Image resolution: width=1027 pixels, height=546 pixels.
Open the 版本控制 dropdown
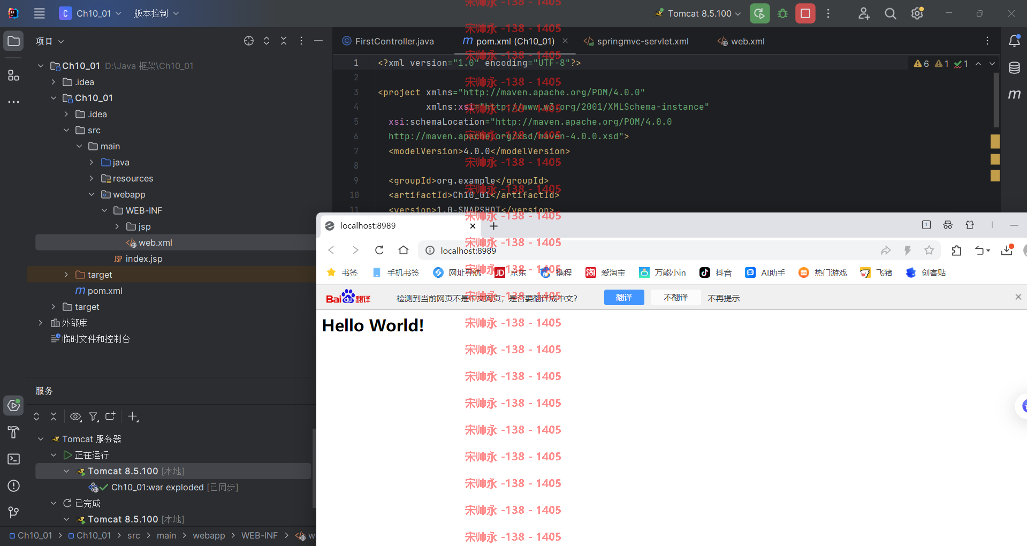pos(156,13)
